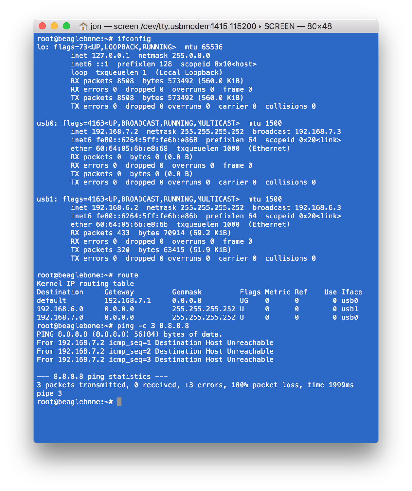
Task: Click the terminal cursor block at prompt
Action: [119, 402]
